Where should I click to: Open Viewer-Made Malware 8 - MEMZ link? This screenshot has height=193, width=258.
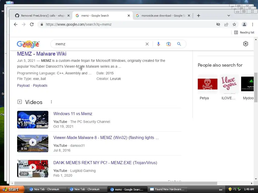[x=106, y=137]
